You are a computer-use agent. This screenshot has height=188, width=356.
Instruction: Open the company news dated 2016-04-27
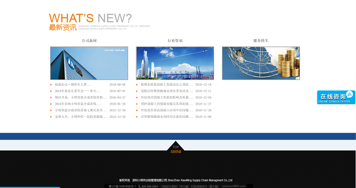coord(80,98)
